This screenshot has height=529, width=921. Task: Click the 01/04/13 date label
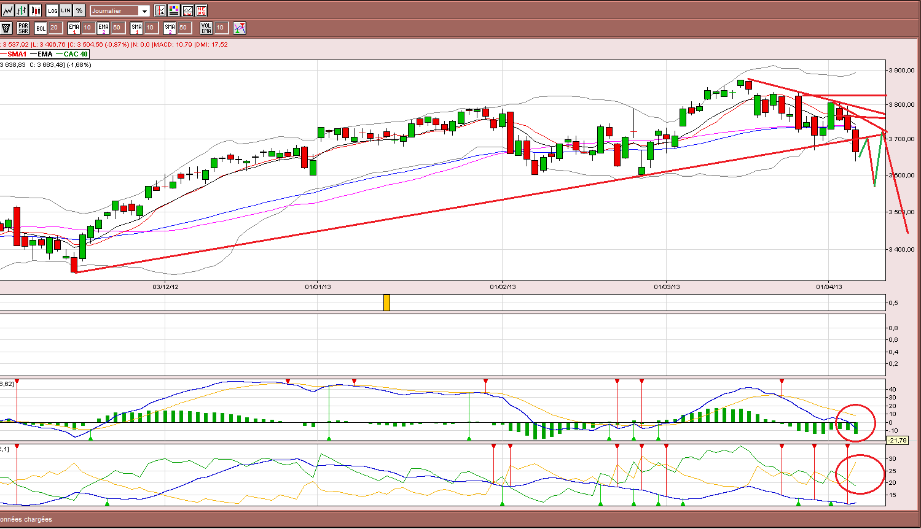(x=829, y=287)
